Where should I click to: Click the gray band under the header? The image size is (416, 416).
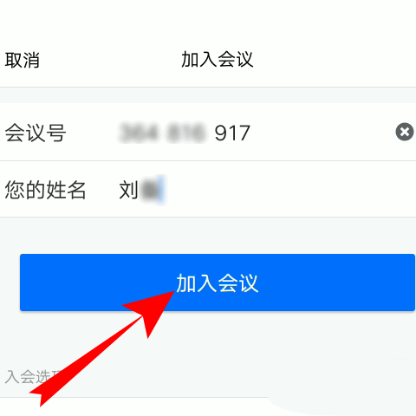[208, 94]
